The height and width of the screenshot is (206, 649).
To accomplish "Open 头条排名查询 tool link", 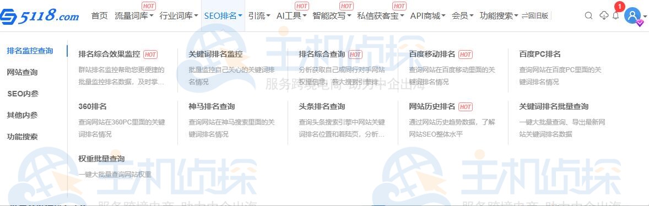I will [322, 106].
